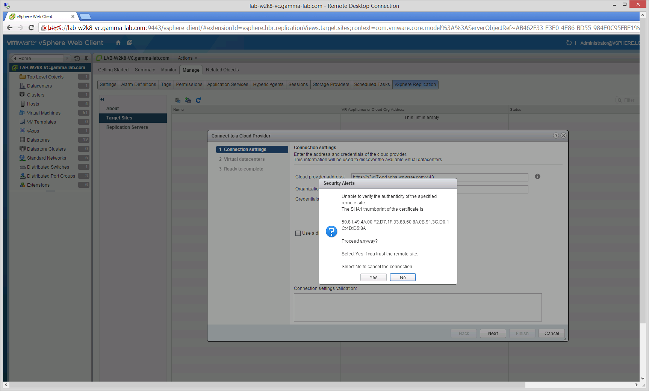This screenshot has width=649, height=391.
Task: Select Virtual Machines in the navigator
Action: click(x=44, y=113)
